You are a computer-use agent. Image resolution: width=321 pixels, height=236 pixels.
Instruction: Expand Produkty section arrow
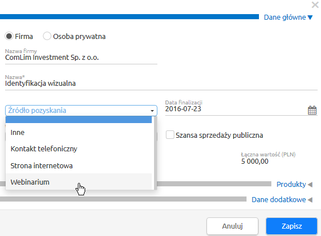(310, 185)
